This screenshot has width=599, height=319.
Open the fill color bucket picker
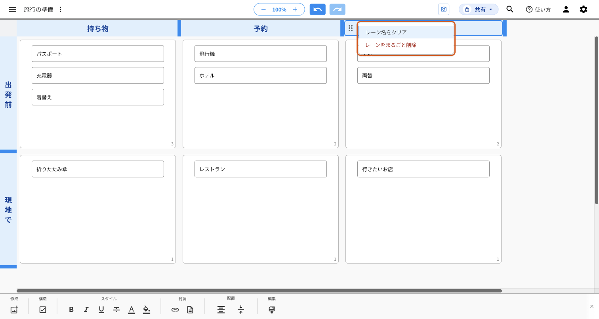tap(147, 309)
